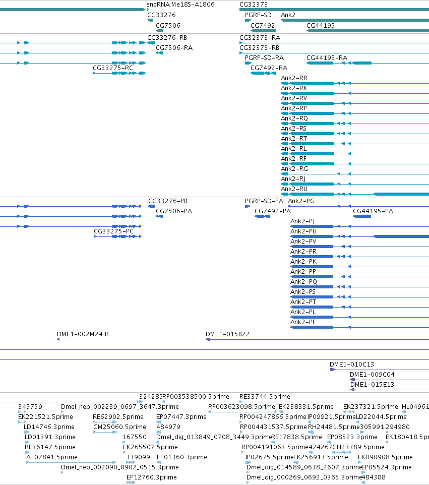The width and height of the screenshot is (429, 485).
Task: Select the CG44195-PA protein bar
Action: 362,216
